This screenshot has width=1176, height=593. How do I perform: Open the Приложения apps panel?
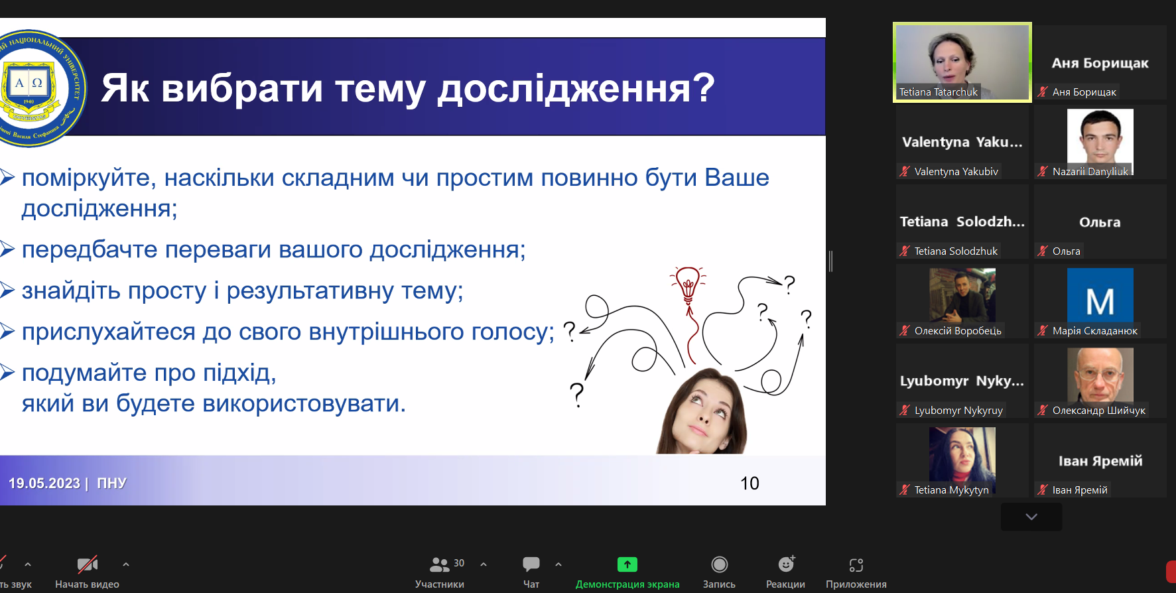(x=856, y=572)
